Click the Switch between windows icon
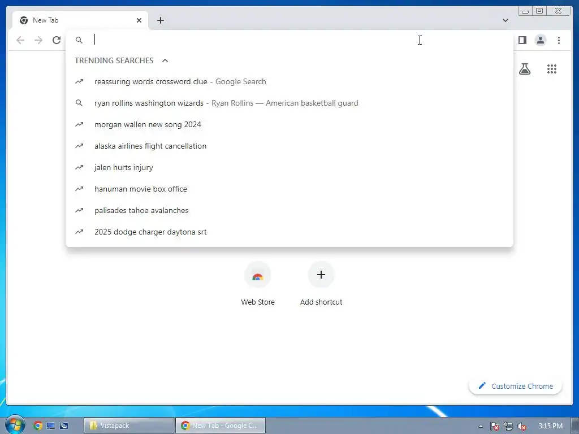Image resolution: width=579 pixels, height=434 pixels. [64, 426]
